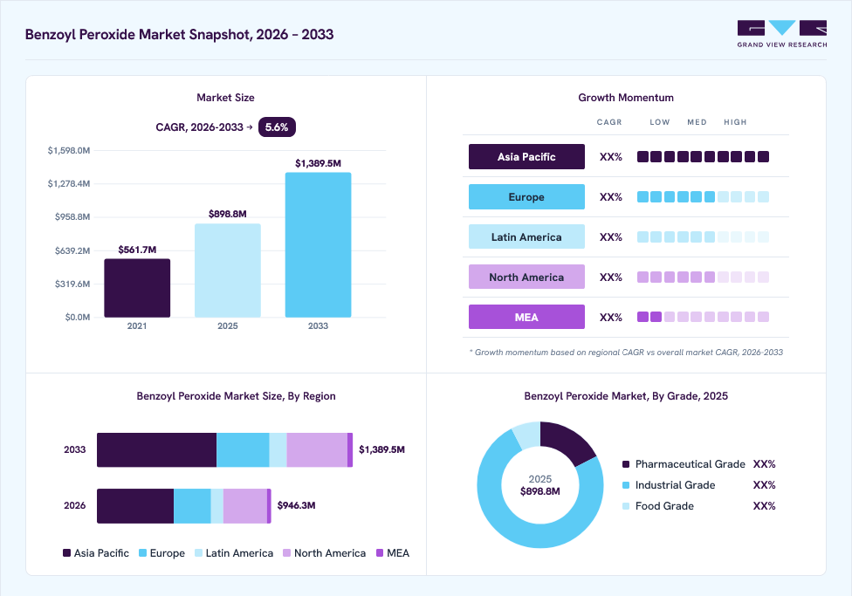The image size is (852, 596).
Task: Click the $1,389.5M label above 2033 bar
Action: tap(318, 163)
